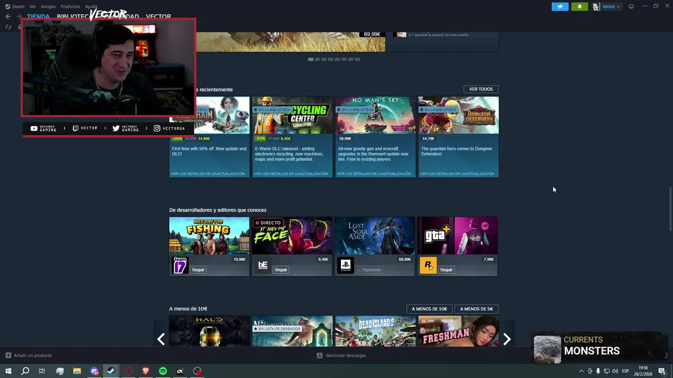
Task: Select the A MENOS DE 5€ filter
Action: pyautogui.click(x=476, y=309)
